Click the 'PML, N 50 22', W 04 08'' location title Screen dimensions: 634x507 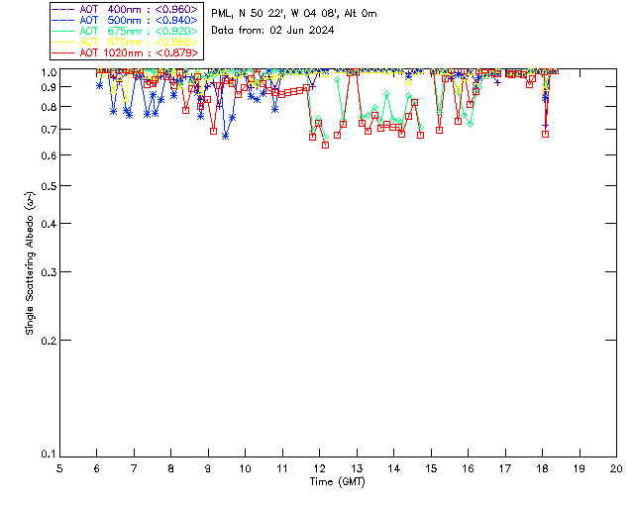(x=275, y=13)
